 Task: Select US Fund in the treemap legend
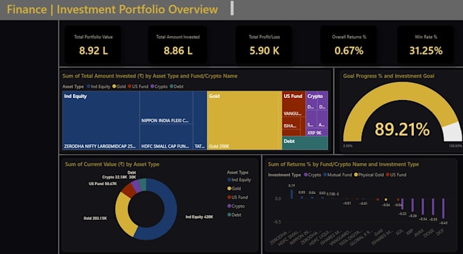(x=138, y=86)
